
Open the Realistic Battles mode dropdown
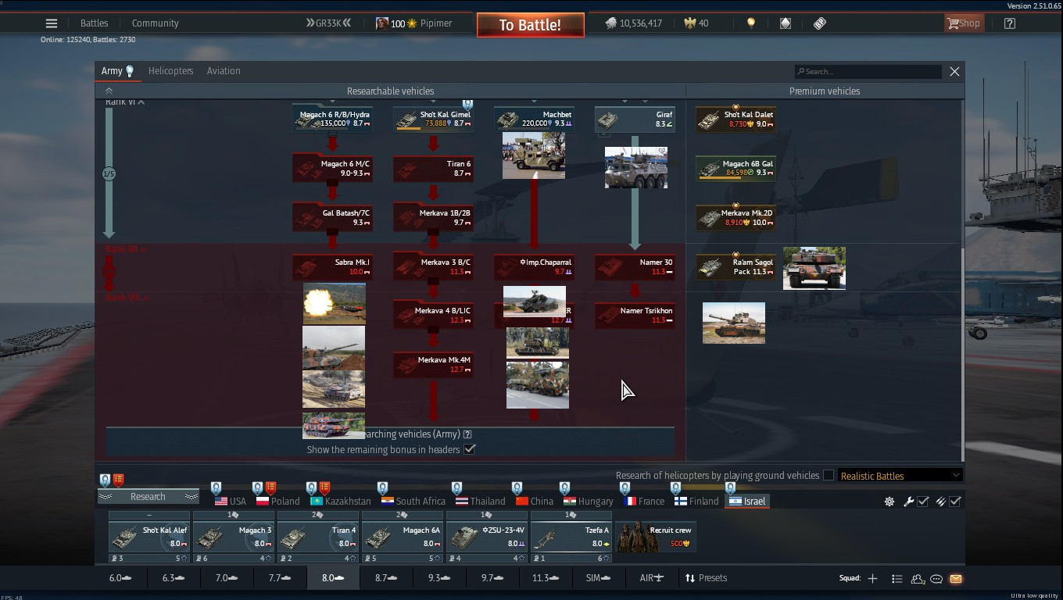coord(900,476)
